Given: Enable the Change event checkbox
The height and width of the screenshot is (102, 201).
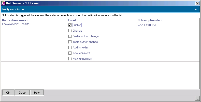Looking at the screenshot, I should coord(70,31).
